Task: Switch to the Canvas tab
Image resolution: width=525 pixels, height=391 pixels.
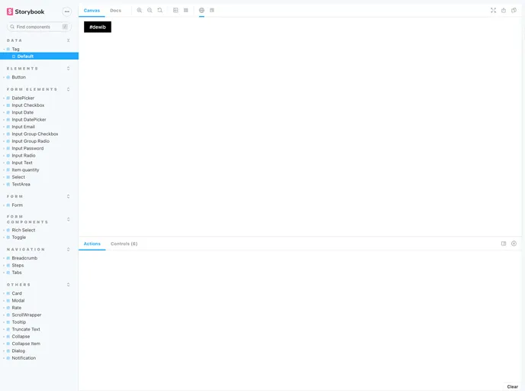Action: (92, 11)
